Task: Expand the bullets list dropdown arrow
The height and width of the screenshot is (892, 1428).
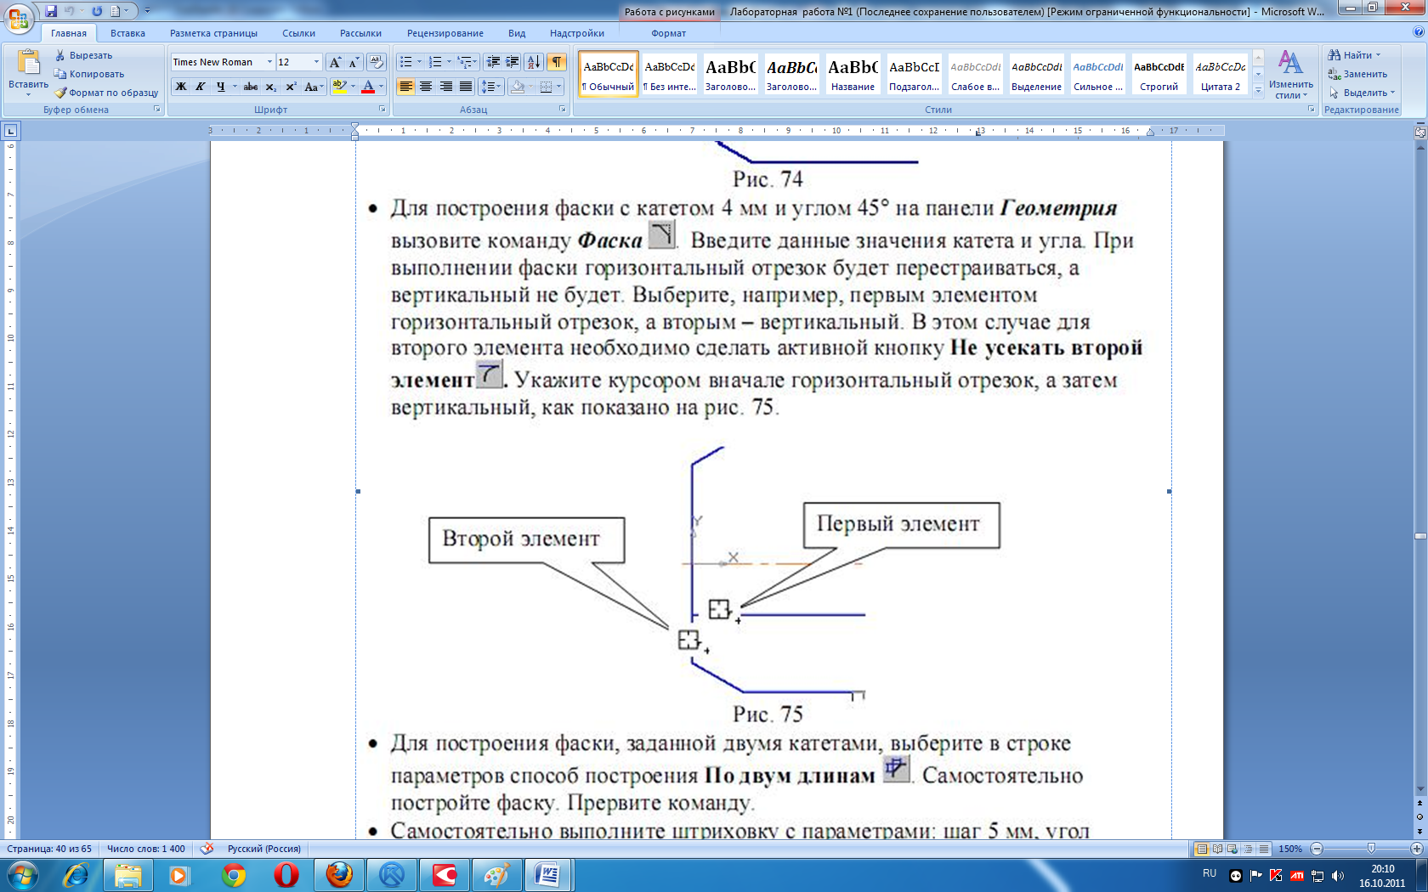Action: (x=419, y=62)
